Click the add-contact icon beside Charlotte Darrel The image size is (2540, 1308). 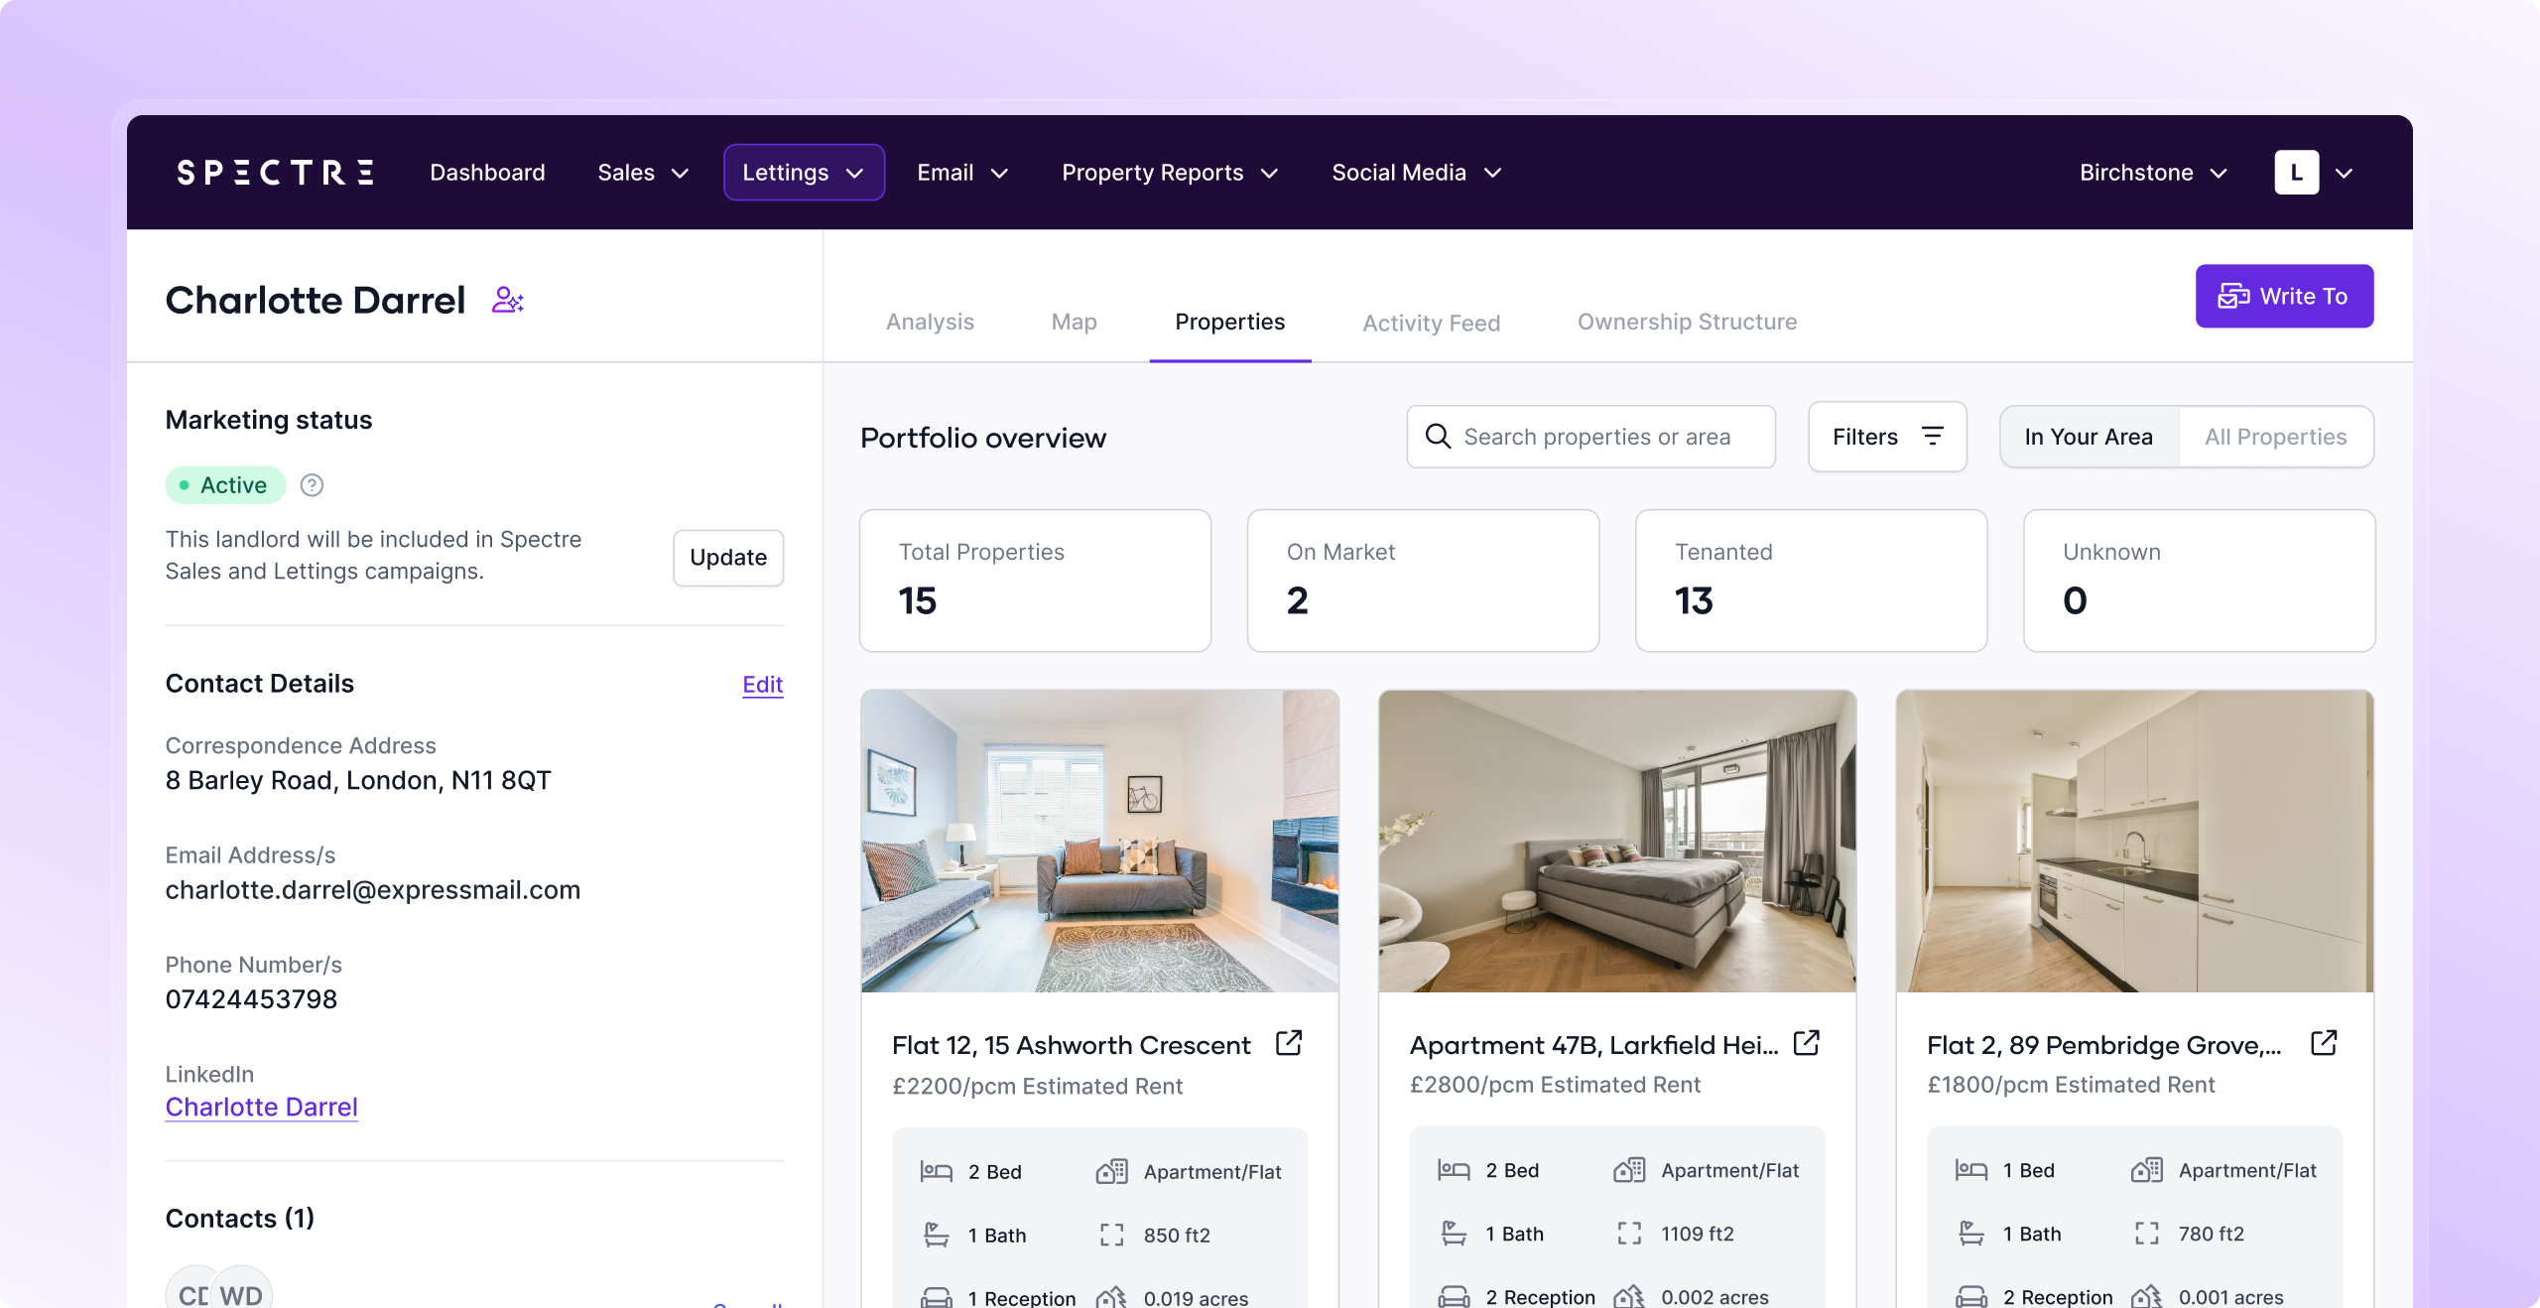(x=508, y=300)
